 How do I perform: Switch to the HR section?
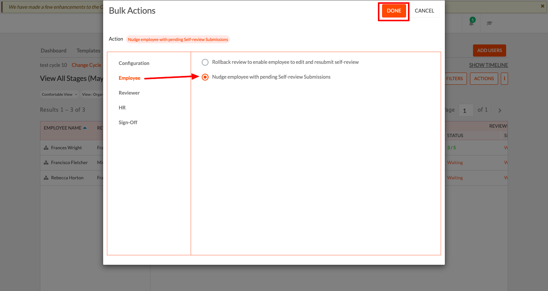122,108
